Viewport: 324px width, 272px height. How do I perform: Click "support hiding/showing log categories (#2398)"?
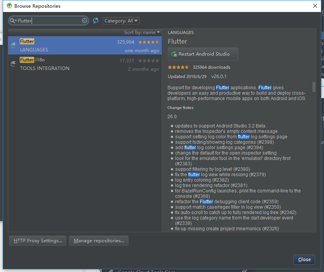click(x=224, y=142)
